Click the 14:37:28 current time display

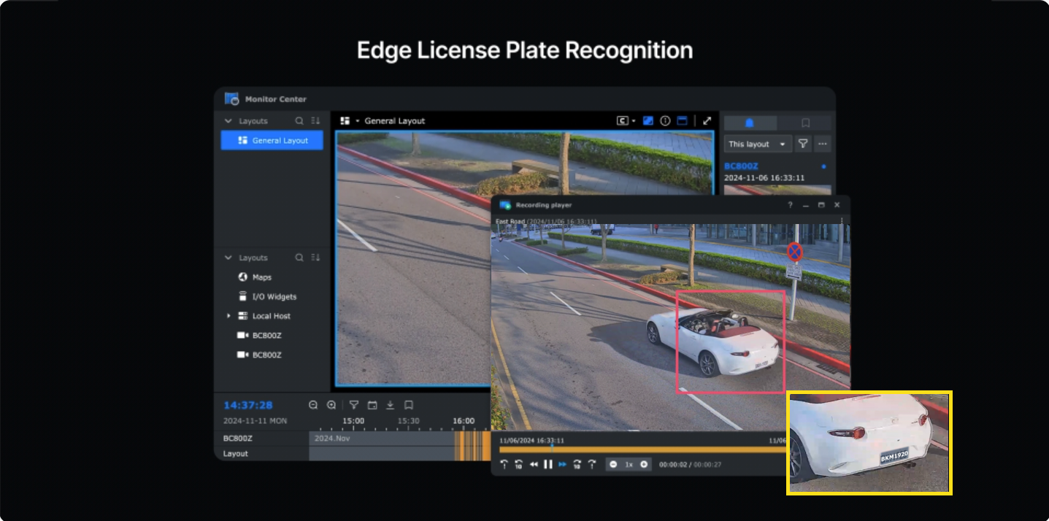[x=248, y=405]
